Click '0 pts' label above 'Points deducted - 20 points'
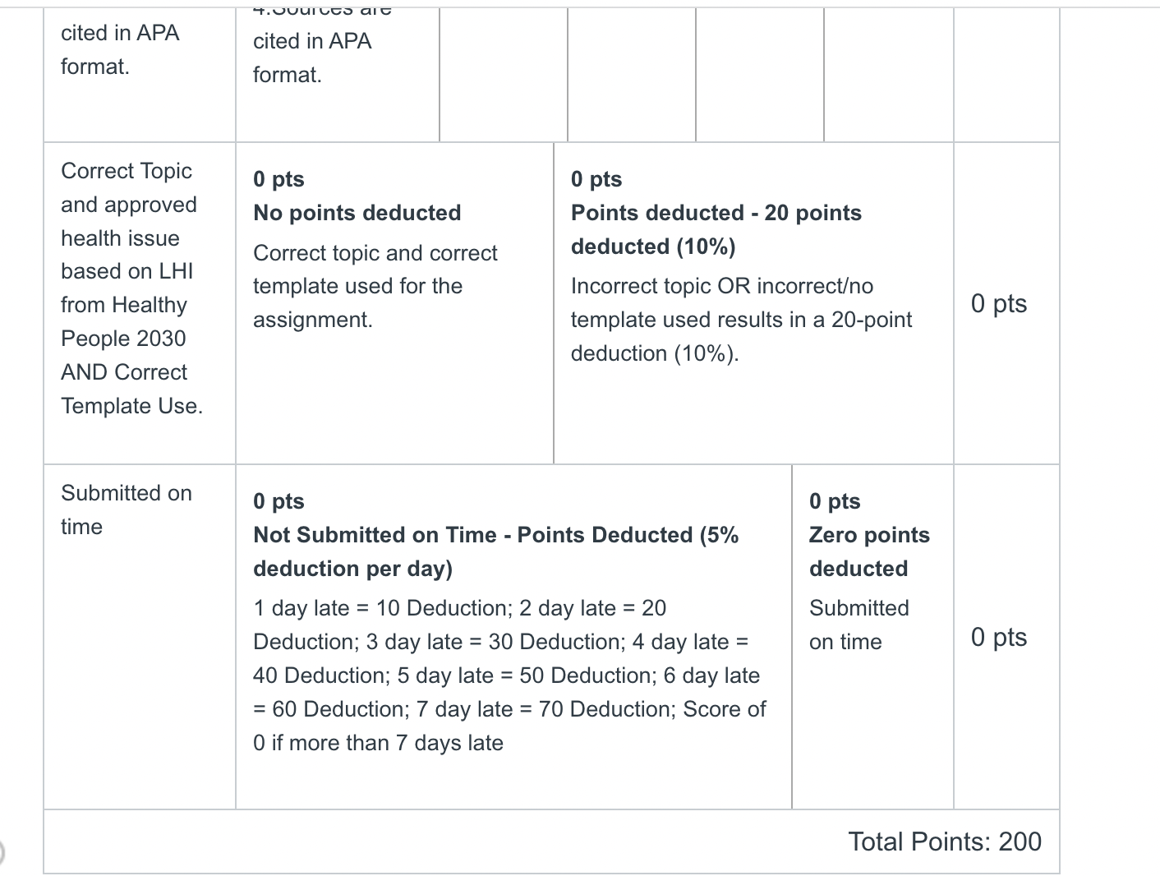The image size is (1160, 876). point(596,179)
